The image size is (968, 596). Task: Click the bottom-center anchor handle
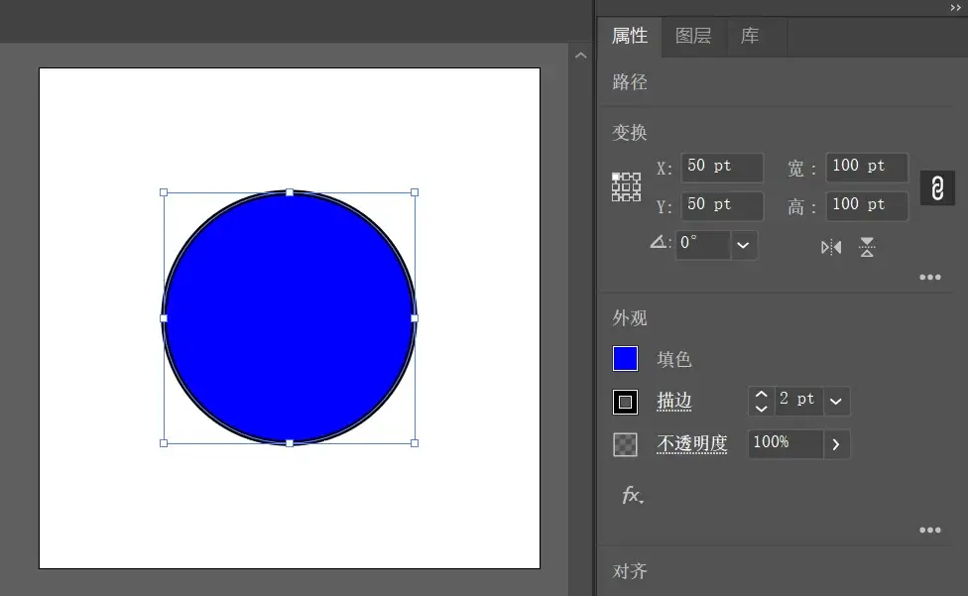coord(290,443)
